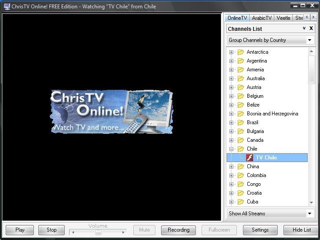Click the channel list scroll down arrow
The width and height of the screenshot is (320, 240).
click(311, 203)
